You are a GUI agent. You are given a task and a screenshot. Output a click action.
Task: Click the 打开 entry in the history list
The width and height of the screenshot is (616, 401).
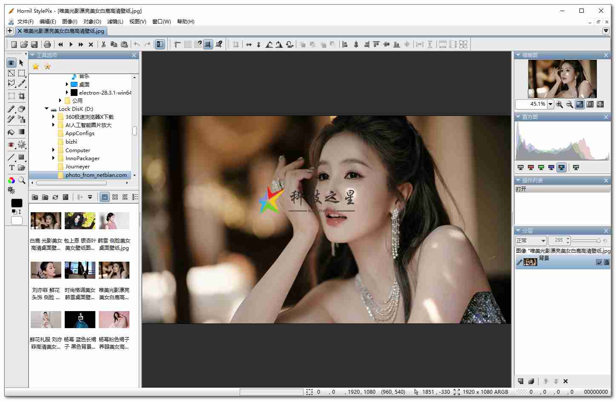pyautogui.click(x=521, y=189)
